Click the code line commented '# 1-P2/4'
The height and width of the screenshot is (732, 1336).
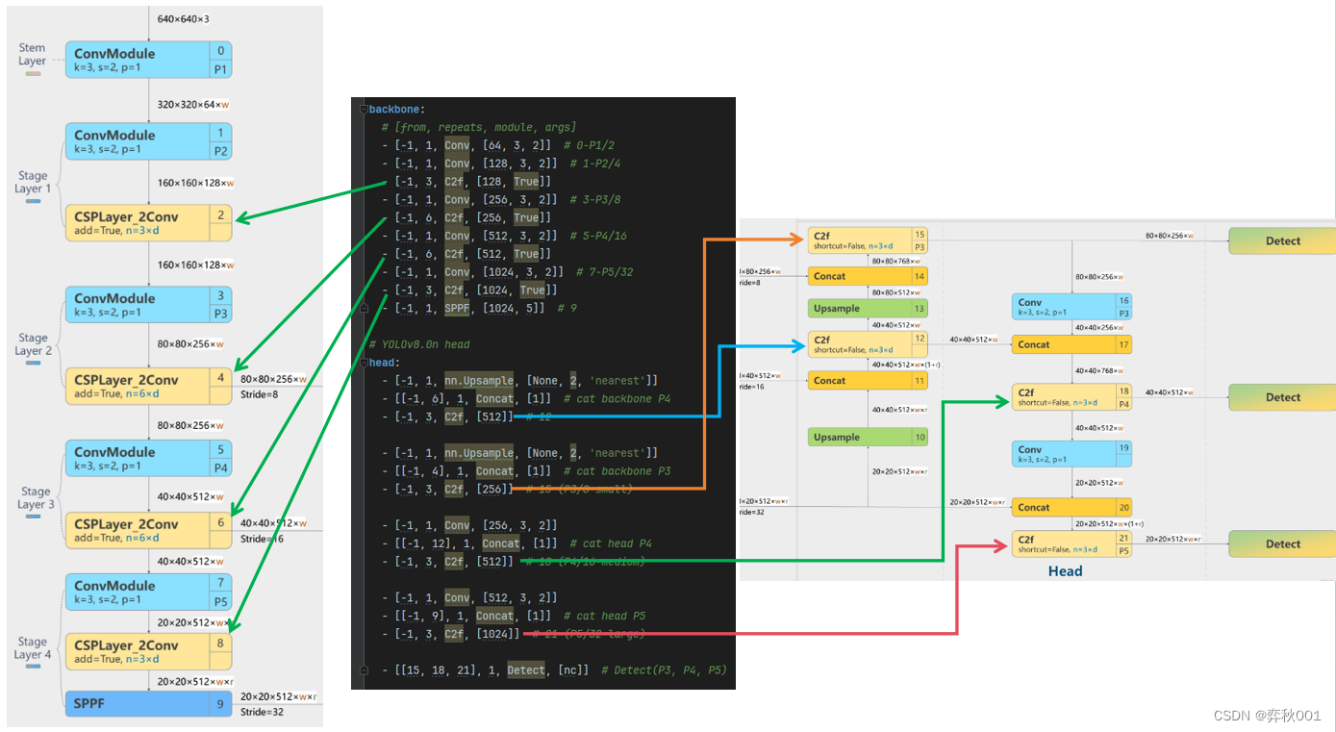(500, 164)
